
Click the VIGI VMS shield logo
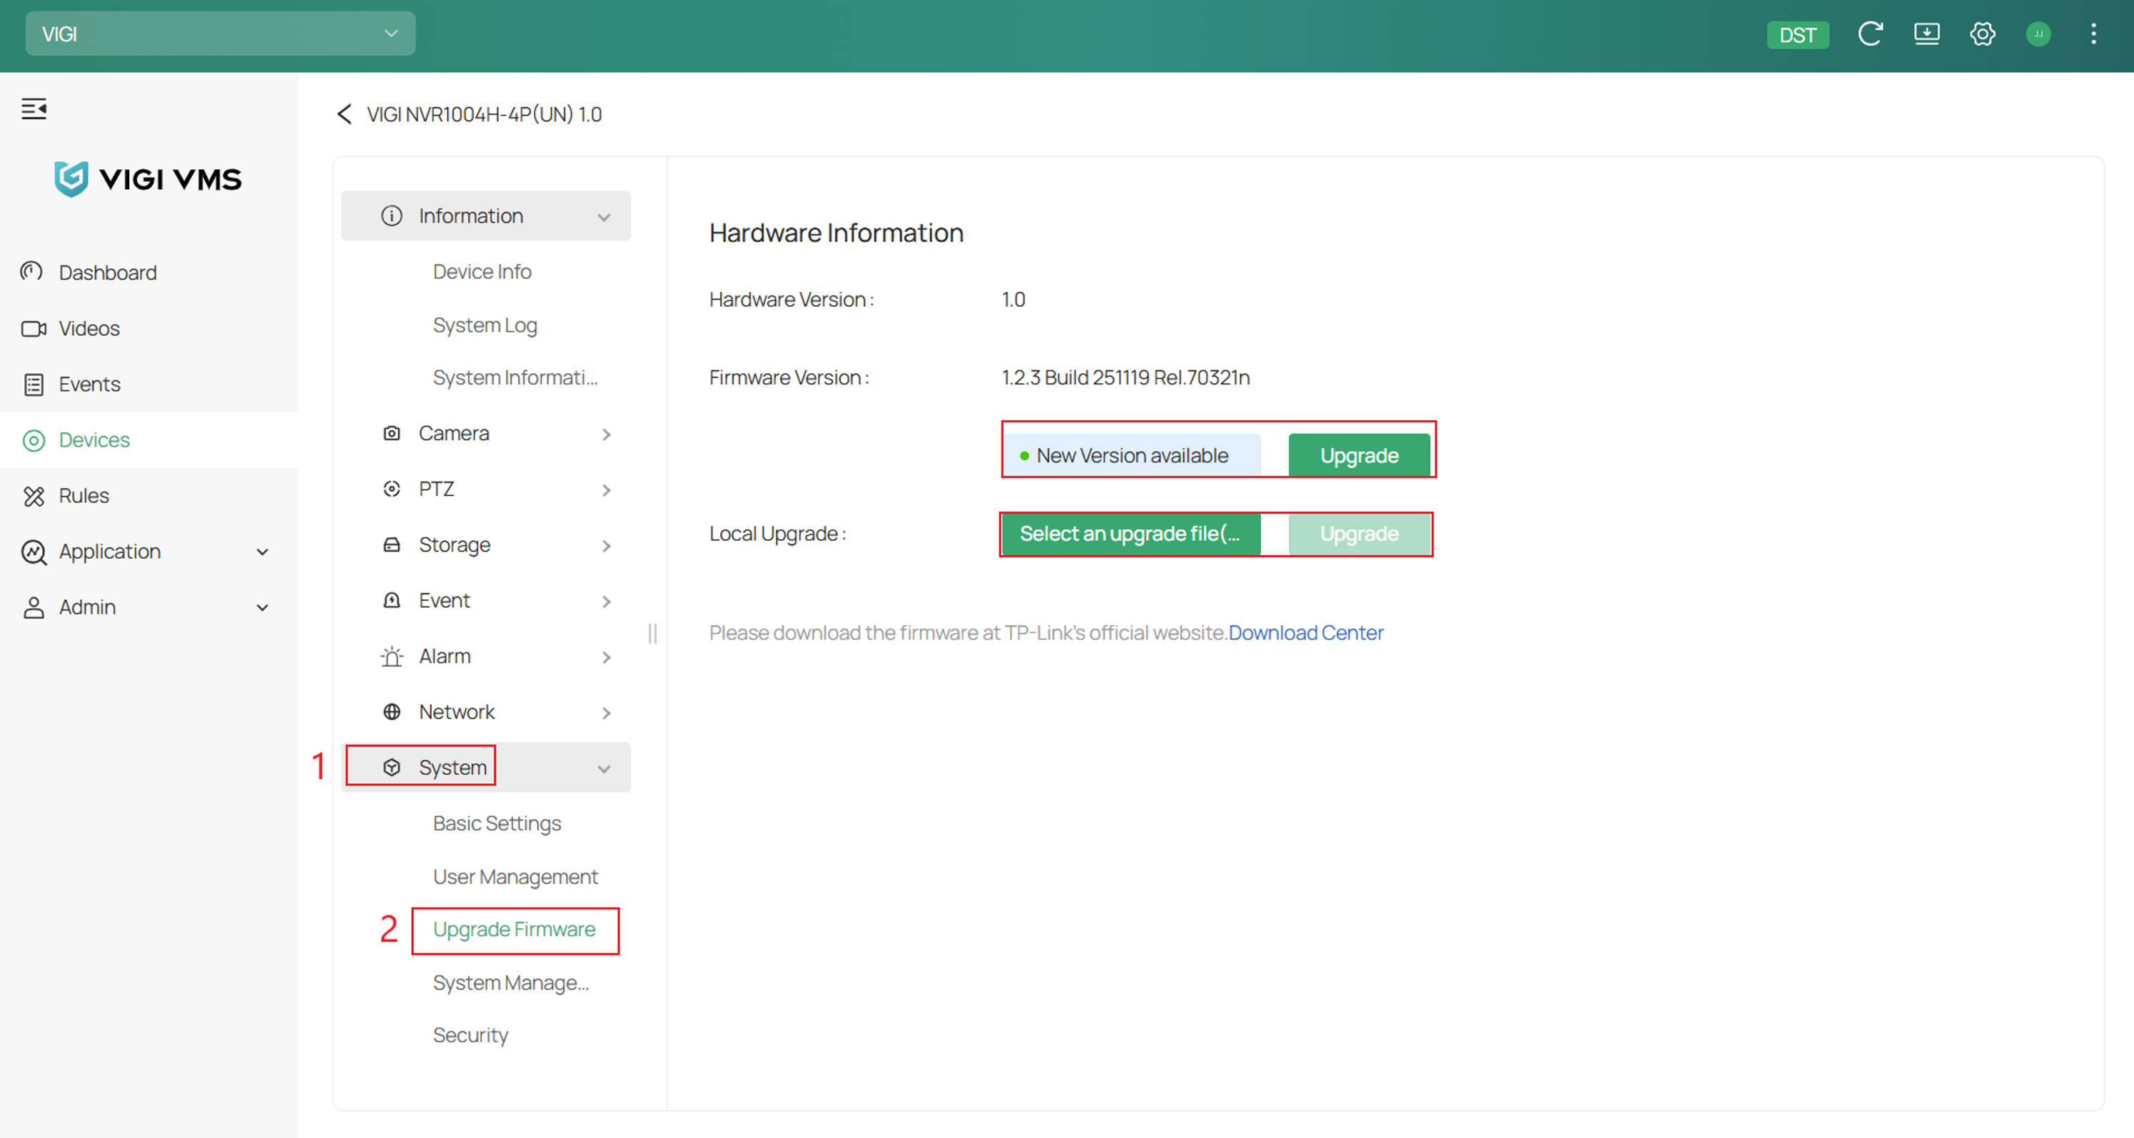pos(71,179)
